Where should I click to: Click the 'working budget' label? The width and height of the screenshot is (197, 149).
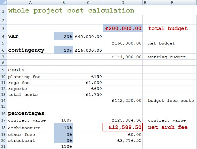(167, 57)
